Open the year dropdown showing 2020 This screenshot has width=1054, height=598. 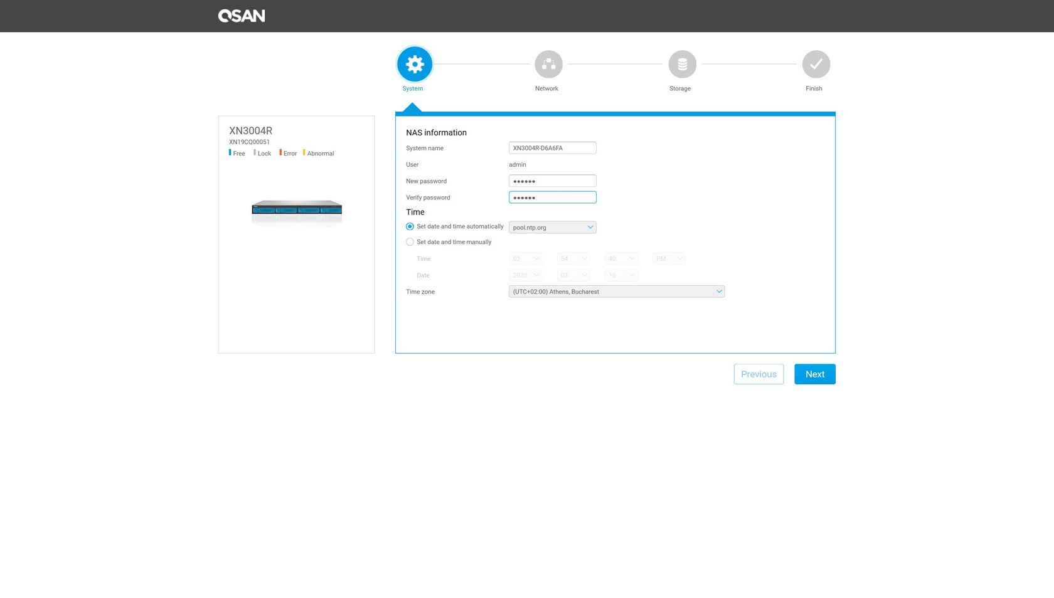526,275
